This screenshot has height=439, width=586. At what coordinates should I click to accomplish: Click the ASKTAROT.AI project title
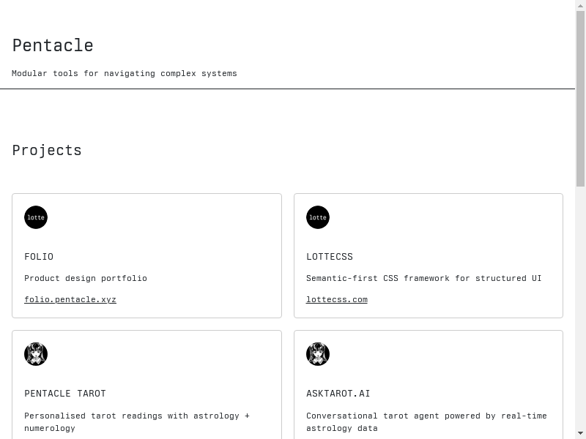tap(338, 394)
